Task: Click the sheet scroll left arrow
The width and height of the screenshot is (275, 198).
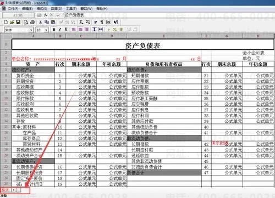Action: click(x=14, y=190)
